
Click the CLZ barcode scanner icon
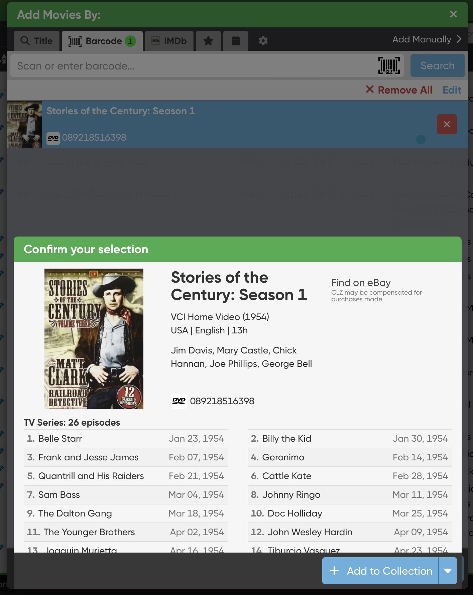[389, 65]
